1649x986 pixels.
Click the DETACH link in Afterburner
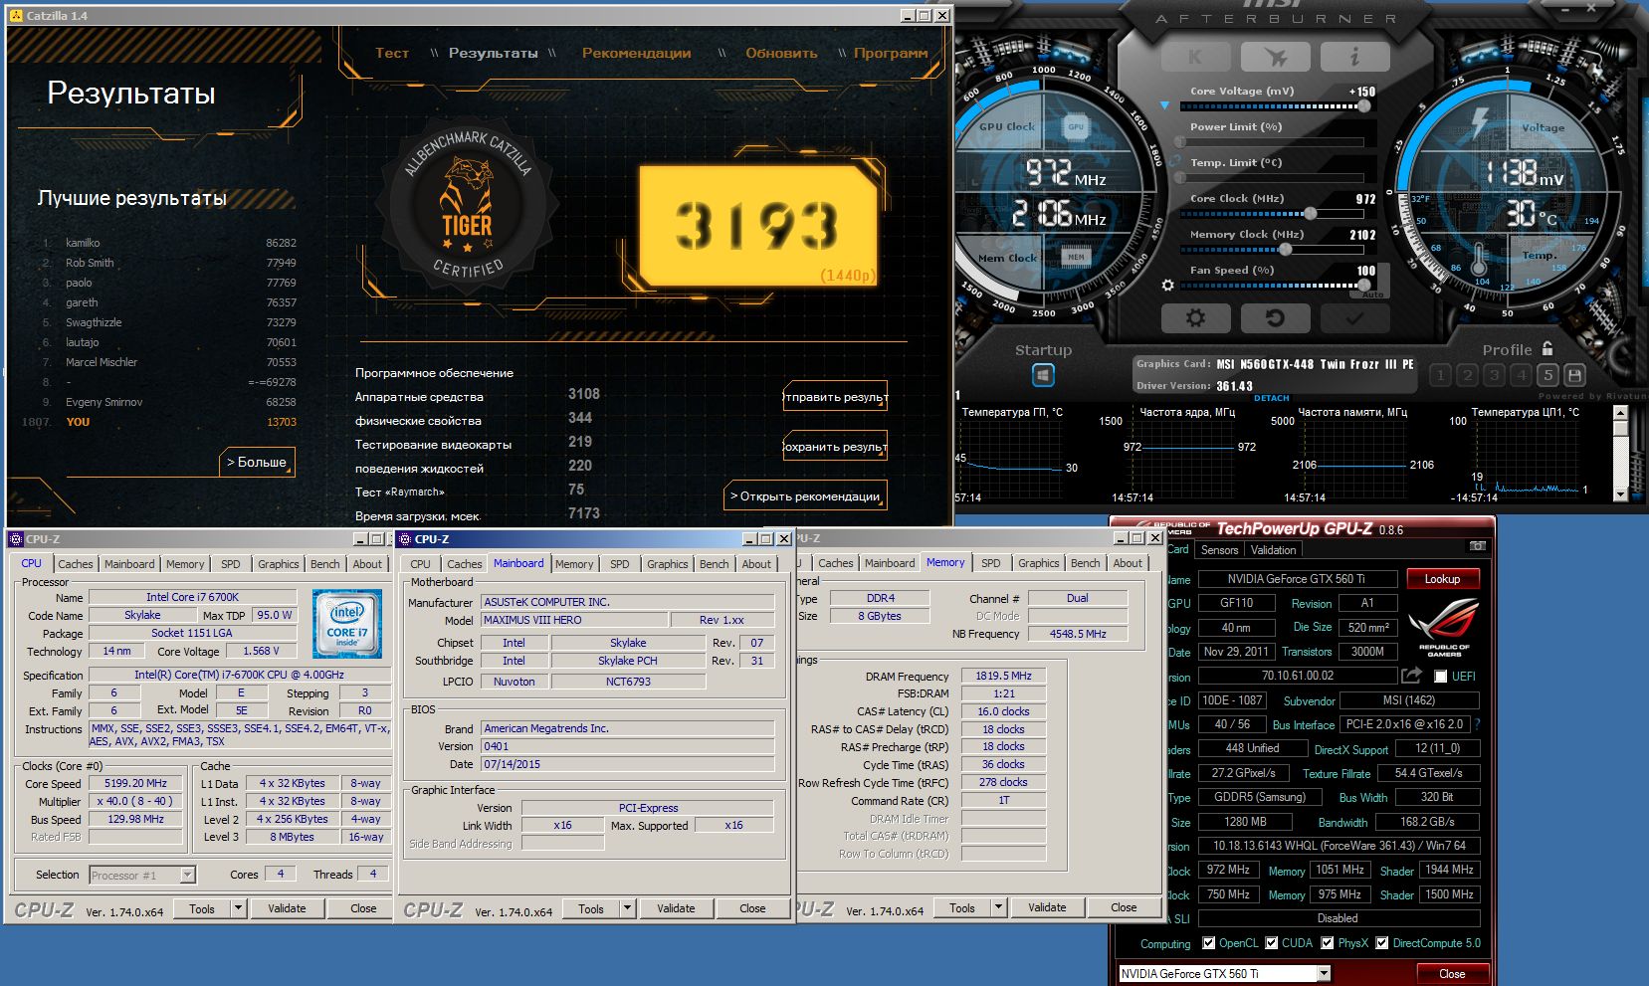pyautogui.click(x=1271, y=398)
